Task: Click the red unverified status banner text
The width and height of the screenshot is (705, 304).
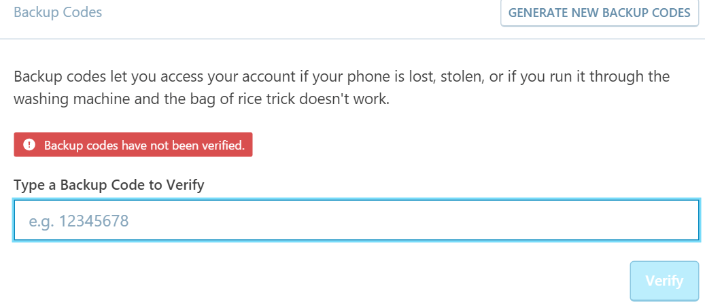Action: point(144,145)
